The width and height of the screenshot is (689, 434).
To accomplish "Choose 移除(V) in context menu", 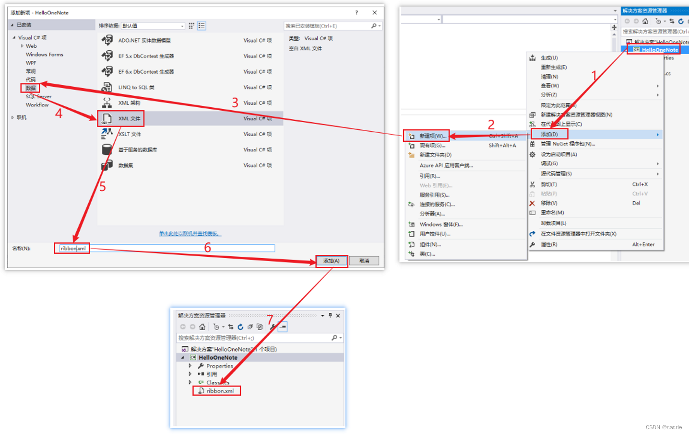I will [x=595, y=203].
